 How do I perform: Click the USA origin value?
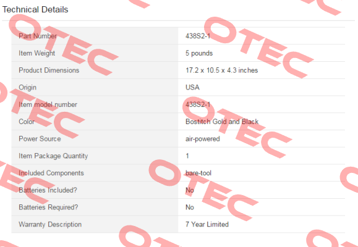point(192,87)
